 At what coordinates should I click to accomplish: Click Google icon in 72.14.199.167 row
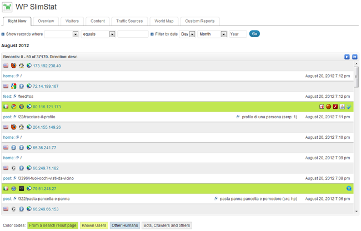(13, 86)
